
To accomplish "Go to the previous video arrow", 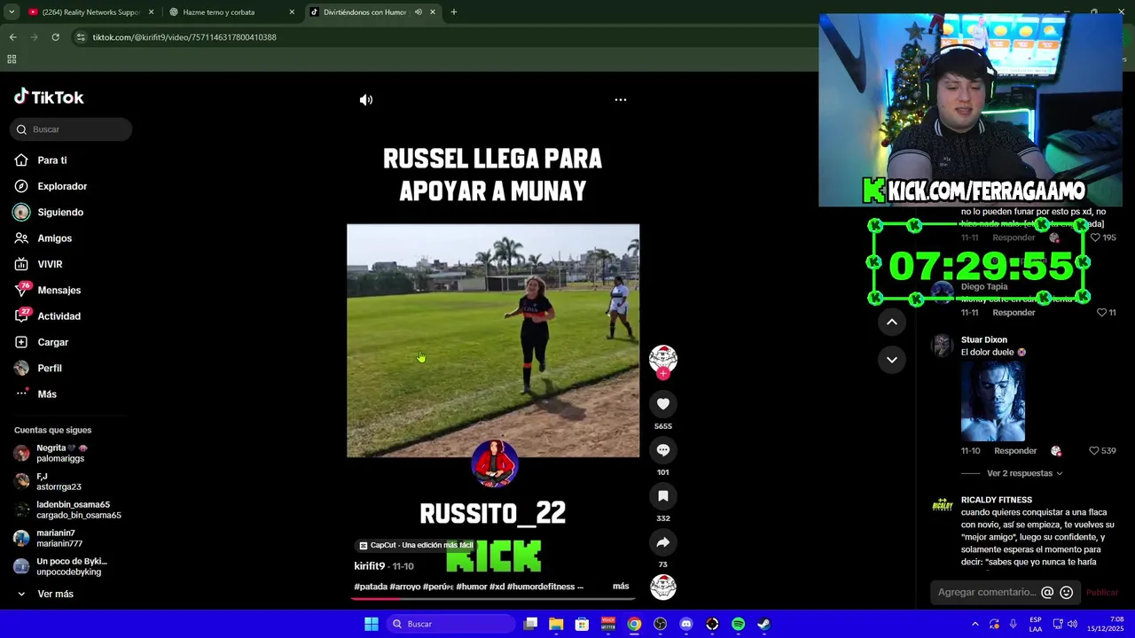I will point(892,322).
